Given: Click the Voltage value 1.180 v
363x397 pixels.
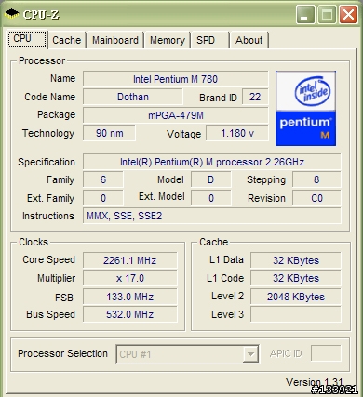Looking at the screenshot, I should point(237,133).
